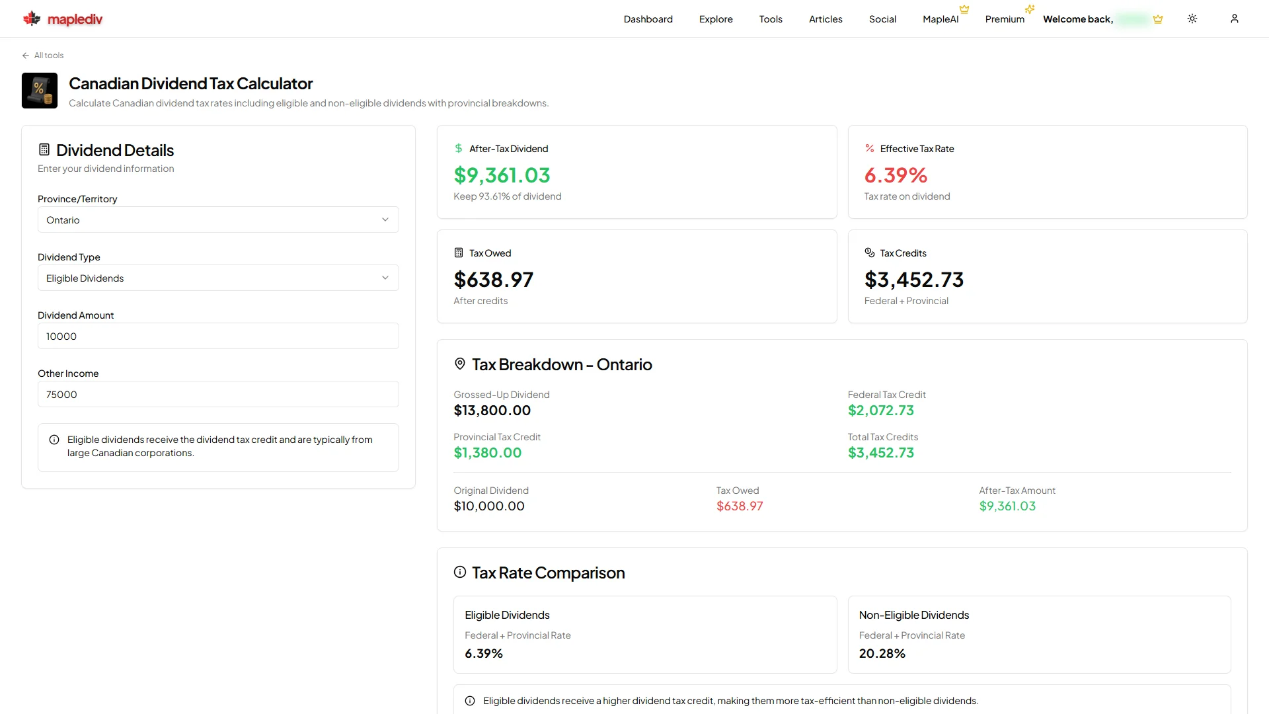The width and height of the screenshot is (1269, 714).
Task: Return to All tools link
Action: coord(49,56)
